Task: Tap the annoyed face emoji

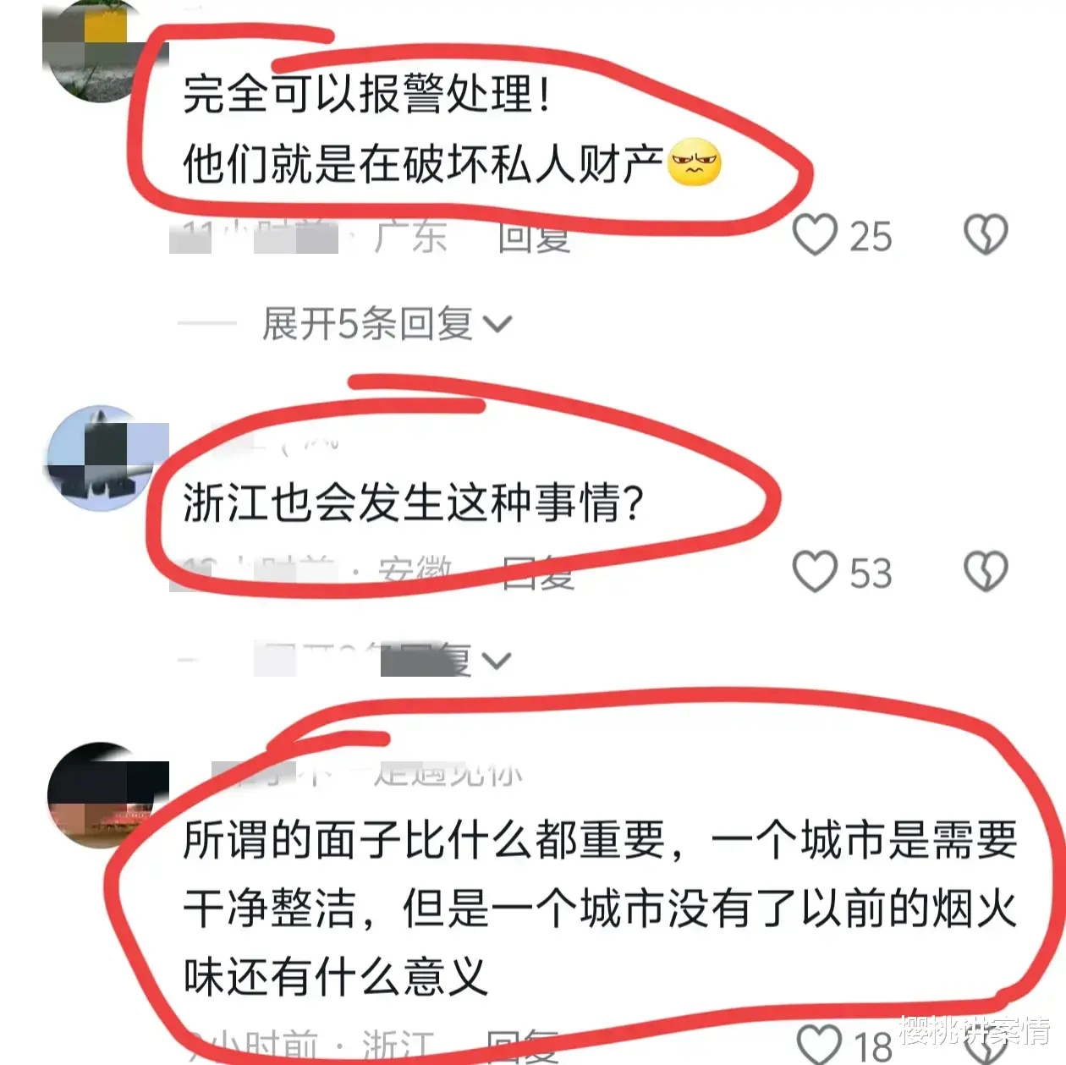Action: [x=695, y=162]
